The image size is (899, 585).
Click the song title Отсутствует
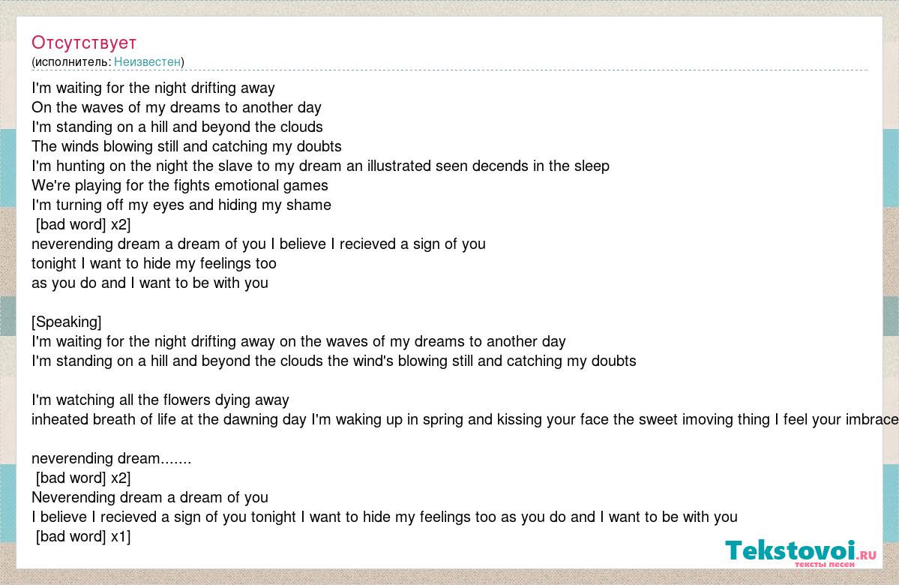point(84,43)
